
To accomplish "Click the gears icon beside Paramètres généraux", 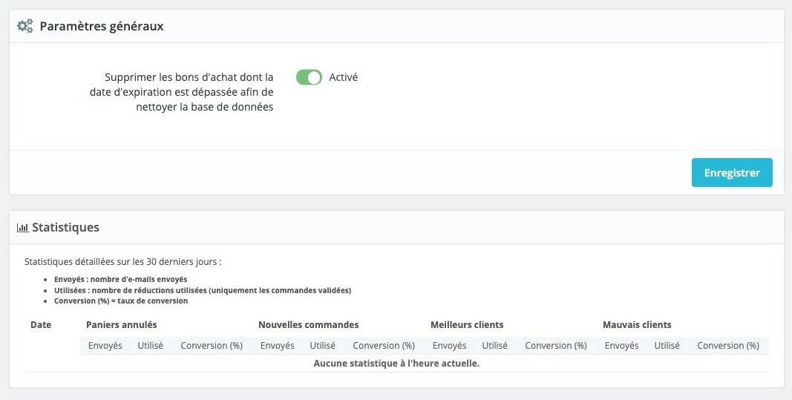I will 25,27.
